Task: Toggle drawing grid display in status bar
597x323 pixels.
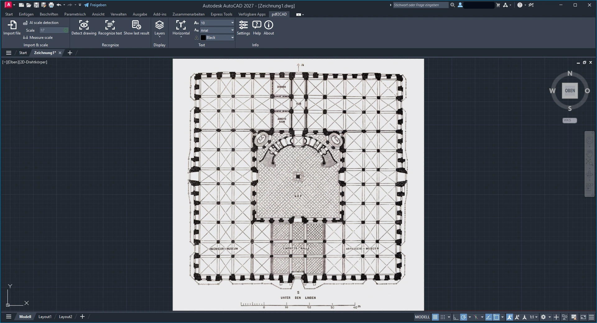Action: [435, 317]
